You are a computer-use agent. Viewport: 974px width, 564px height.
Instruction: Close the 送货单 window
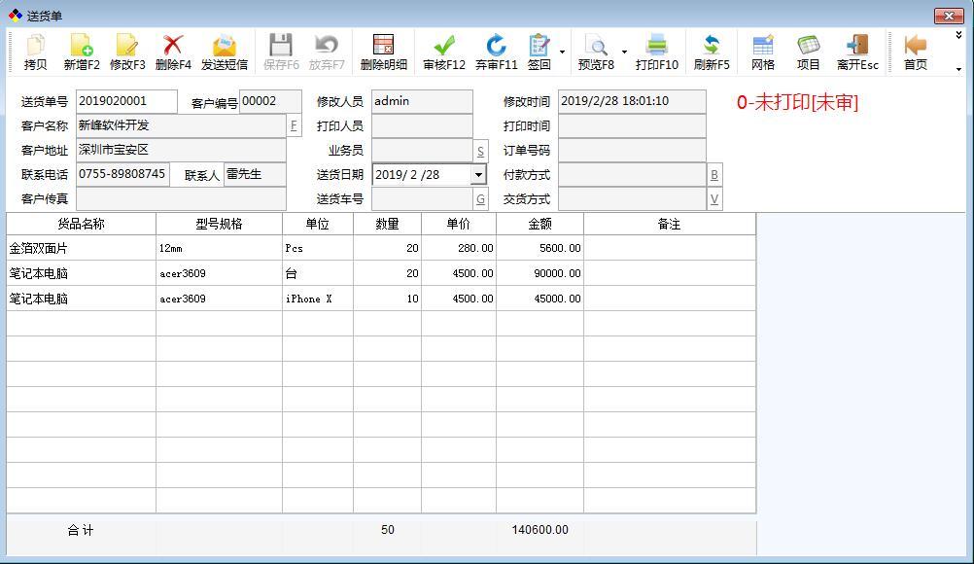(949, 17)
